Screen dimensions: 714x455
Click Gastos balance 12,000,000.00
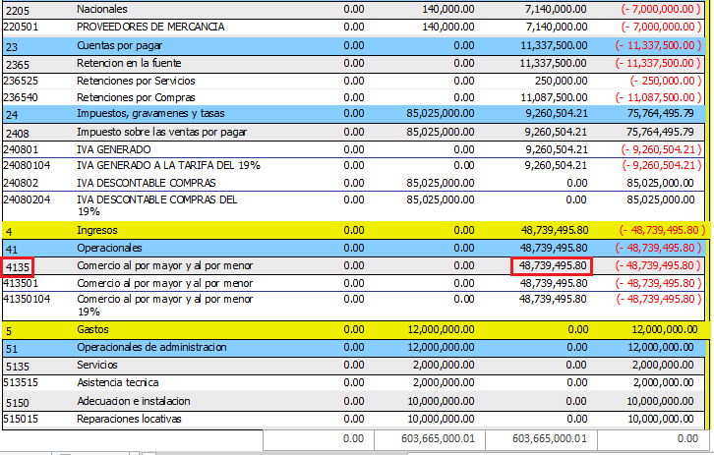665,330
